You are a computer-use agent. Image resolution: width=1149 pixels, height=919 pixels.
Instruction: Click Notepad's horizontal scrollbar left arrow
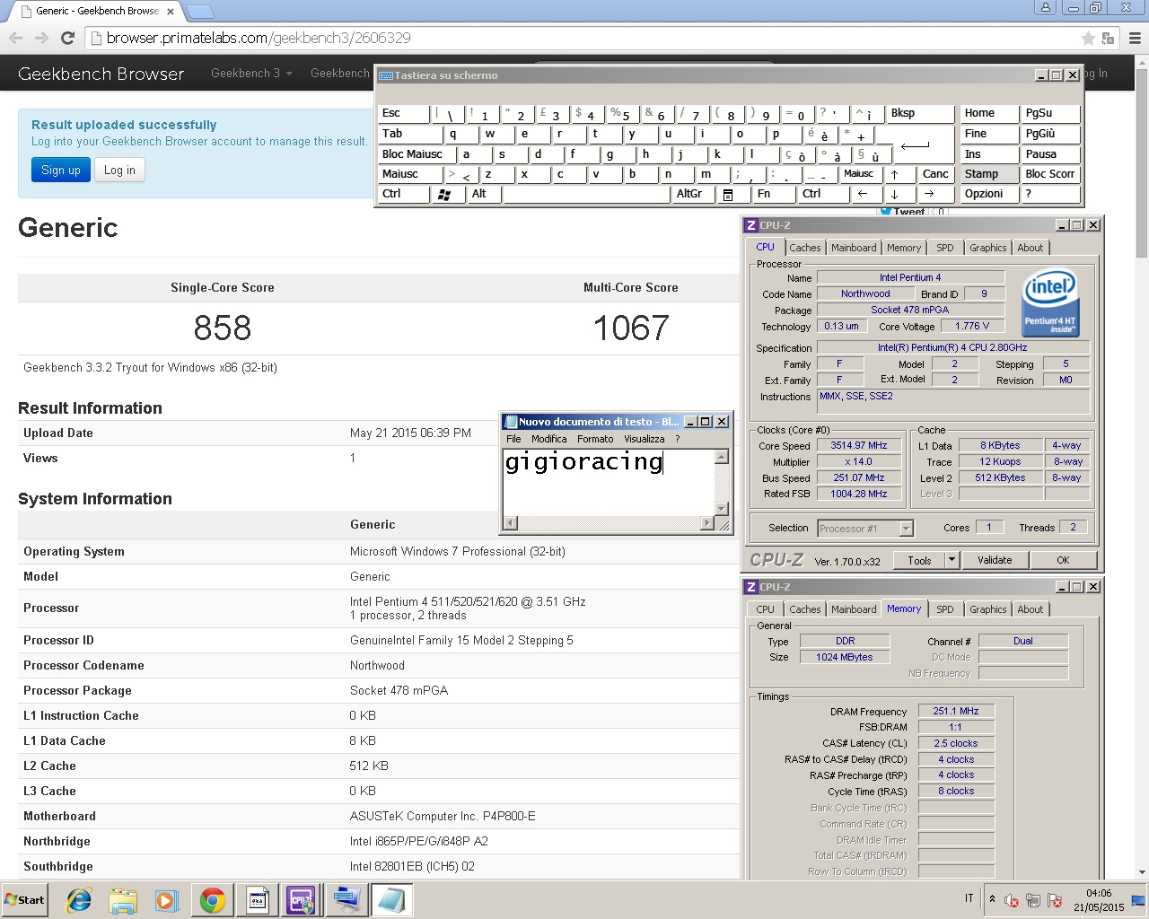point(510,523)
